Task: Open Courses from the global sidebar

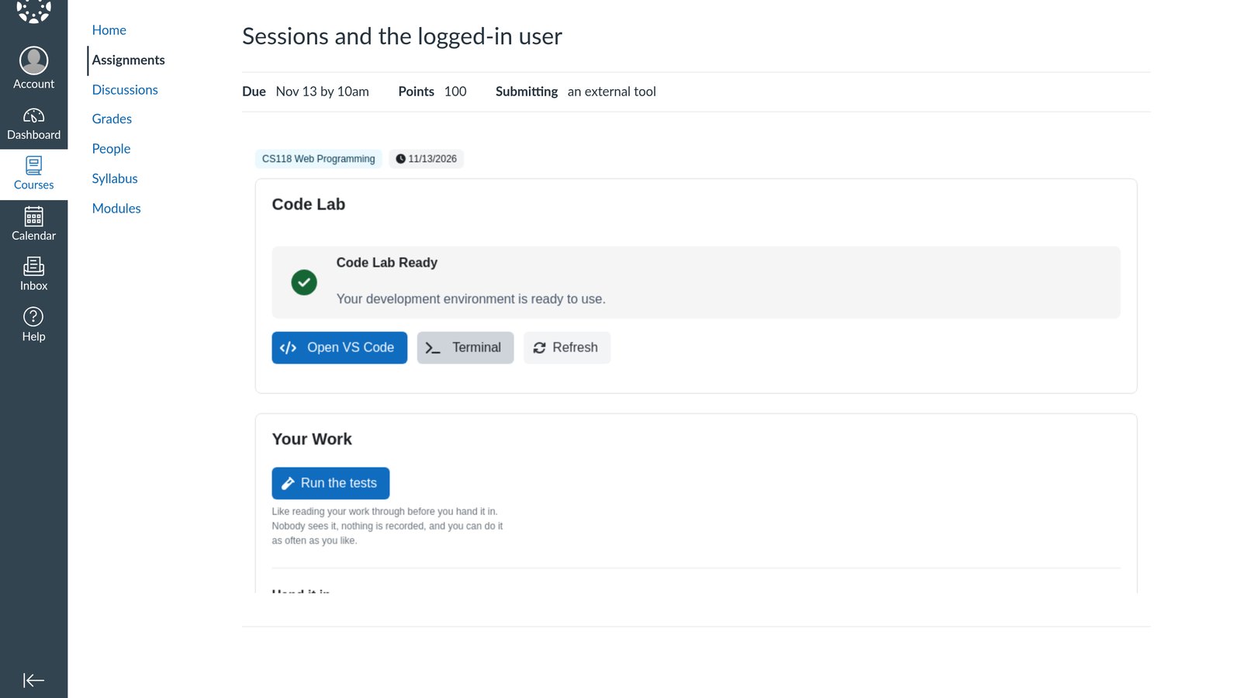Action: (x=33, y=174)
